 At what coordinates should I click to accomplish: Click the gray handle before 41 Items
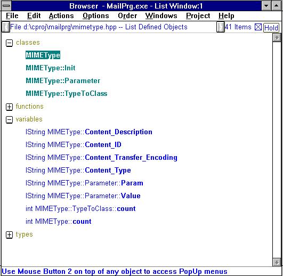point(220,27)
